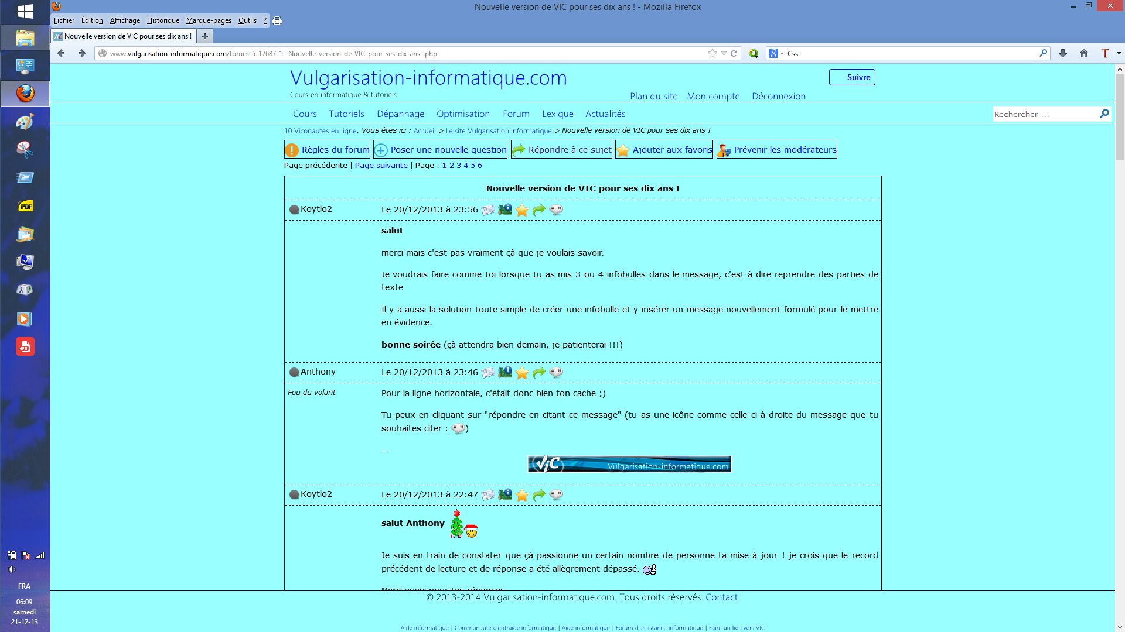The height and width of the screenshot is (632, 1125).
Task: Click the site search magnifier icon
Action: pos(1104,114)
